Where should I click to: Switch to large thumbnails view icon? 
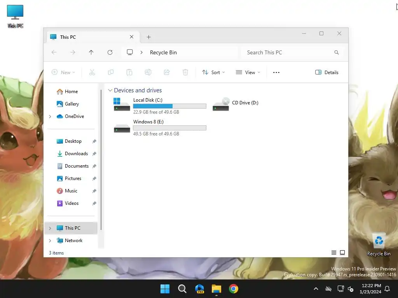click(x=342, y=253)
